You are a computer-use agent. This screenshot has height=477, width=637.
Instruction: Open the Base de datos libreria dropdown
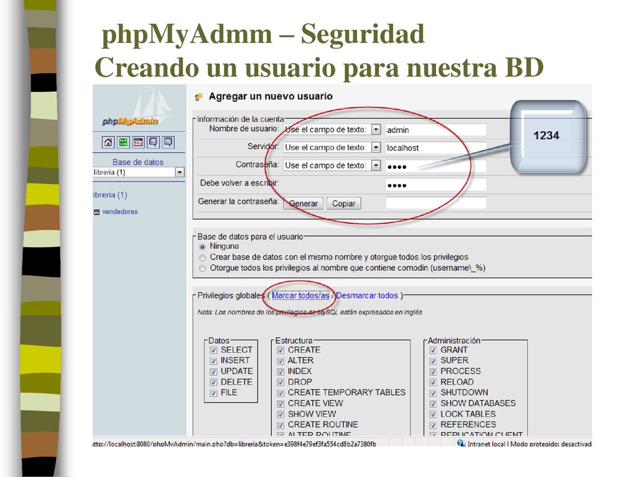(x=139, y=173)
